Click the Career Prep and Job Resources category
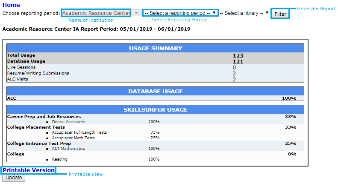Screen dimensions: 338x184 click(44, 117)
